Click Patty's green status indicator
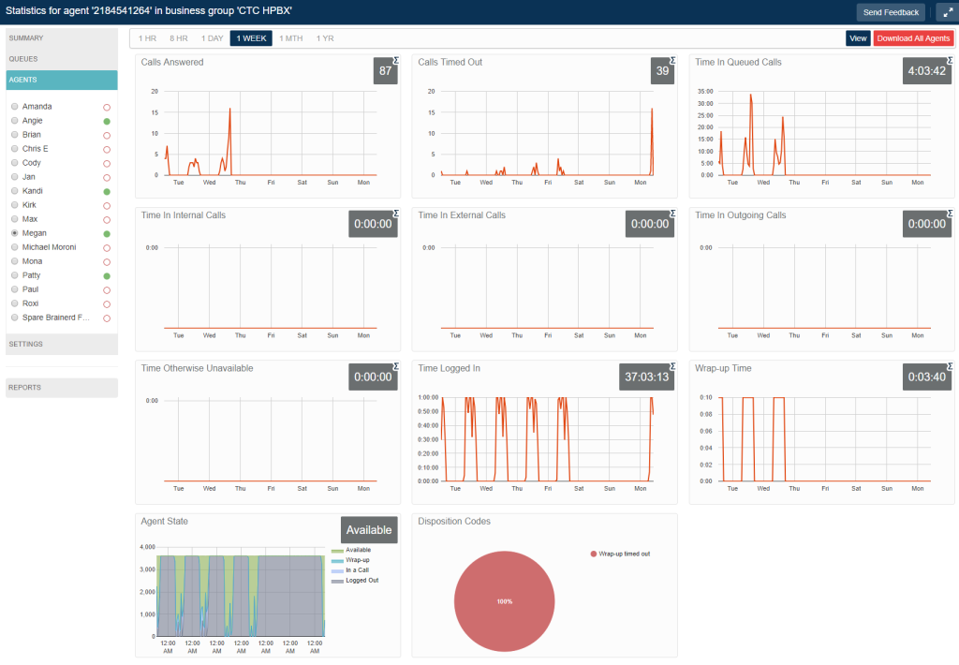The image size is (959, 665). (x=107, y=276)
